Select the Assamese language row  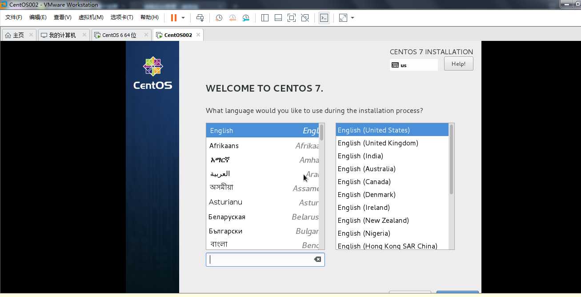(x=262, y=188)
